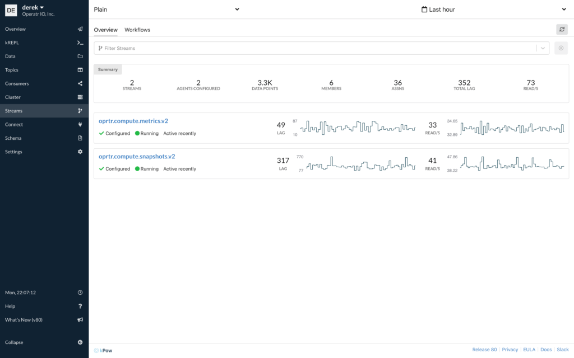Open the oprtr.compute.snapshots.v2 stream link
Viewport: 574px width, 358px height.
[137, 157]
